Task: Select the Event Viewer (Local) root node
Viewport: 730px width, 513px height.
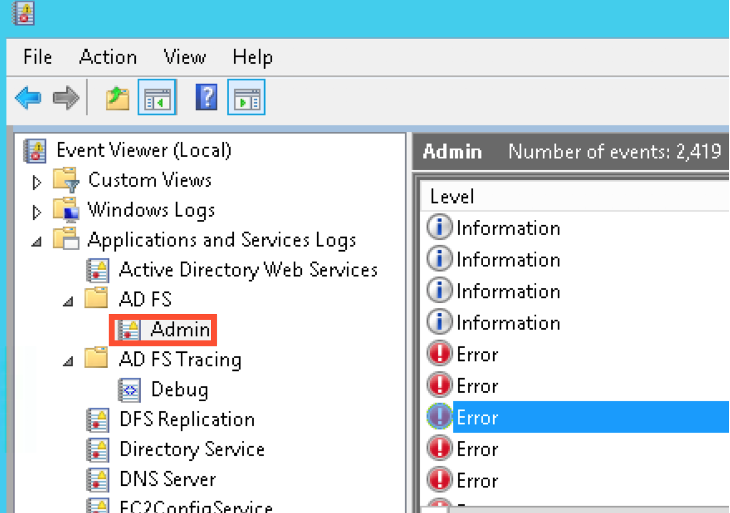Action: (x=144, y=150)
